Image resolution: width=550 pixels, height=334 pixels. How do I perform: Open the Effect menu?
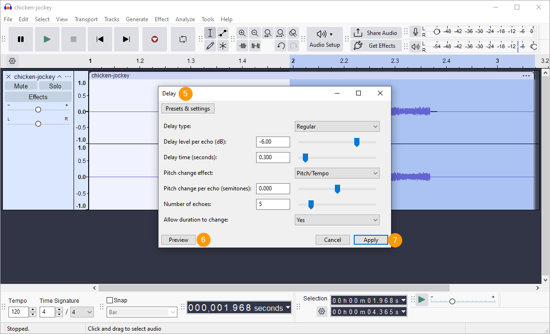pos(161,19)
